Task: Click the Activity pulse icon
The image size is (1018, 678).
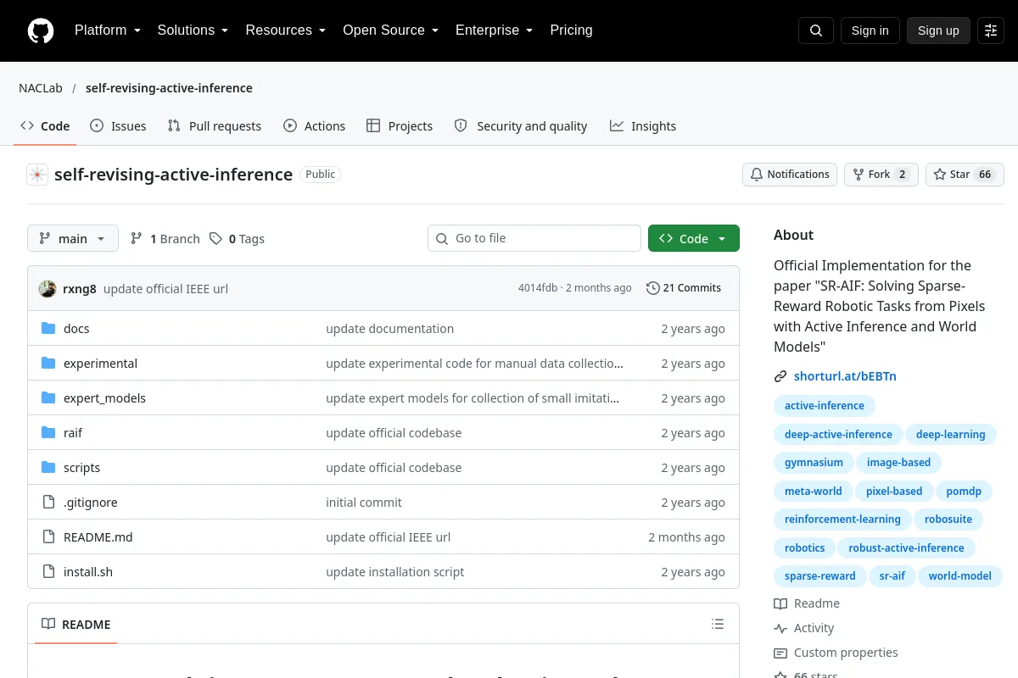Action: tap(780, 628)
